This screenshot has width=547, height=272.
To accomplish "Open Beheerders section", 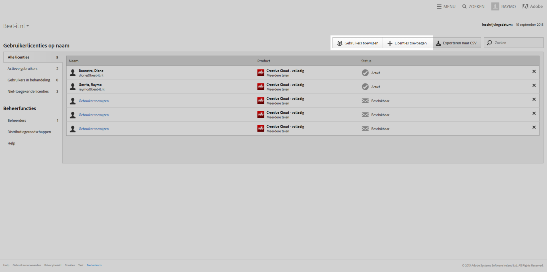I will click(33, 120).
